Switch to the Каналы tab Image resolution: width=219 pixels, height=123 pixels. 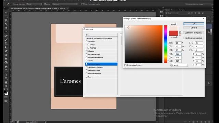(x=174, y=10)
